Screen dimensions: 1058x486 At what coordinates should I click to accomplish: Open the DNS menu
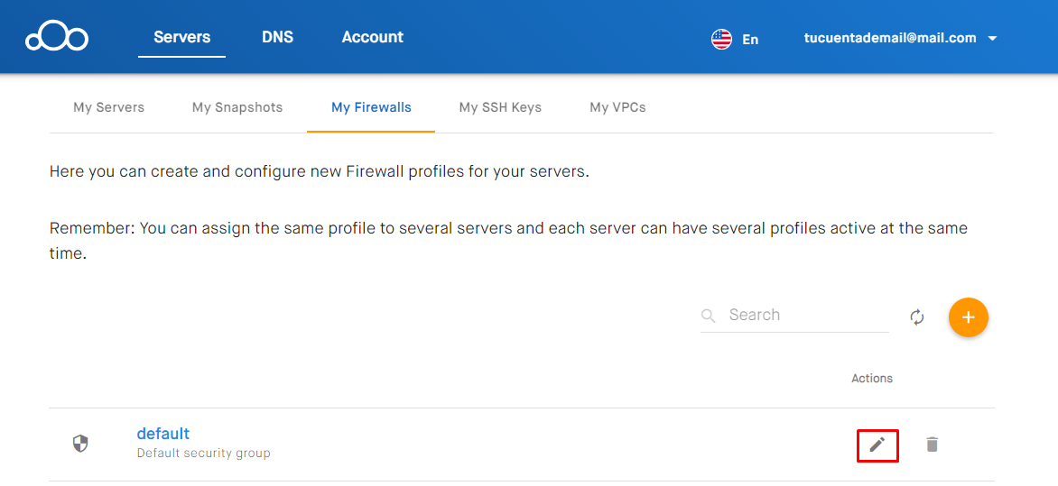(x=277, y=37)
